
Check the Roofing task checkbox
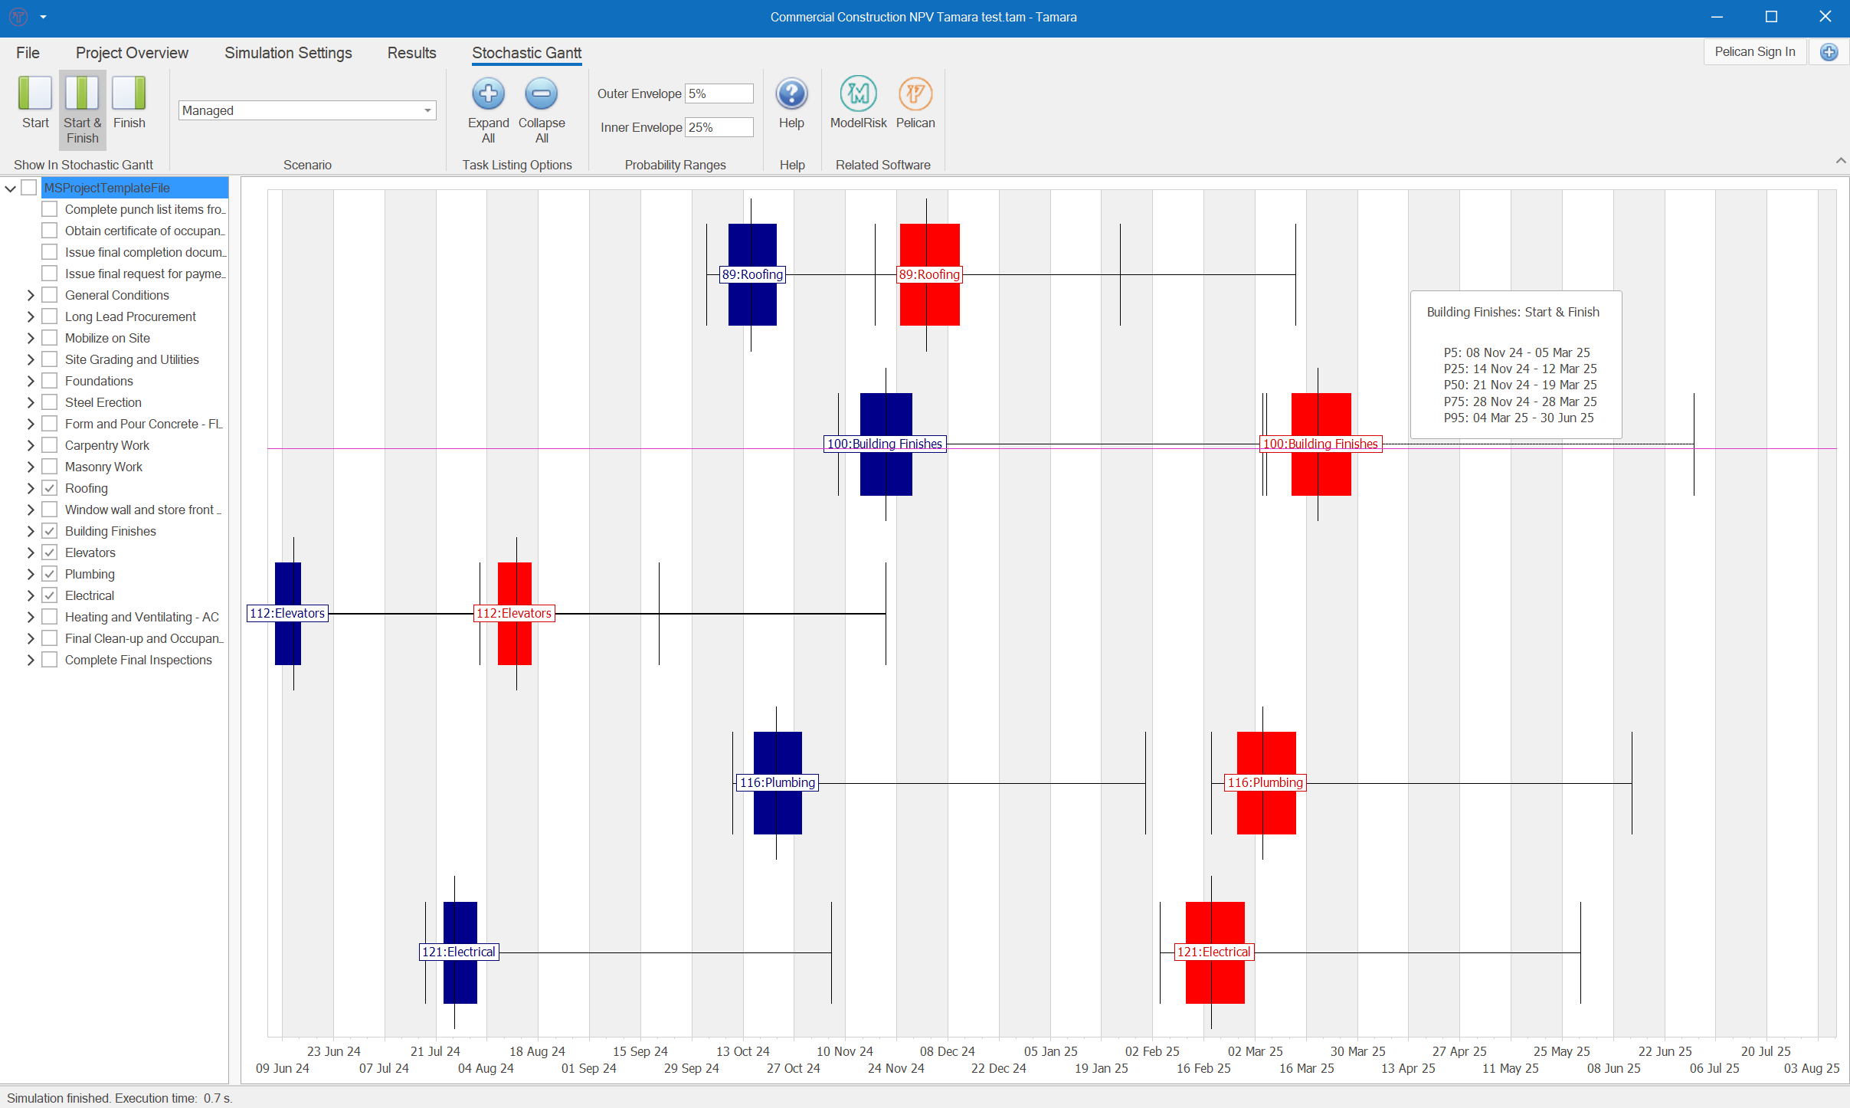pyautogui.click(x=50, y=487)
